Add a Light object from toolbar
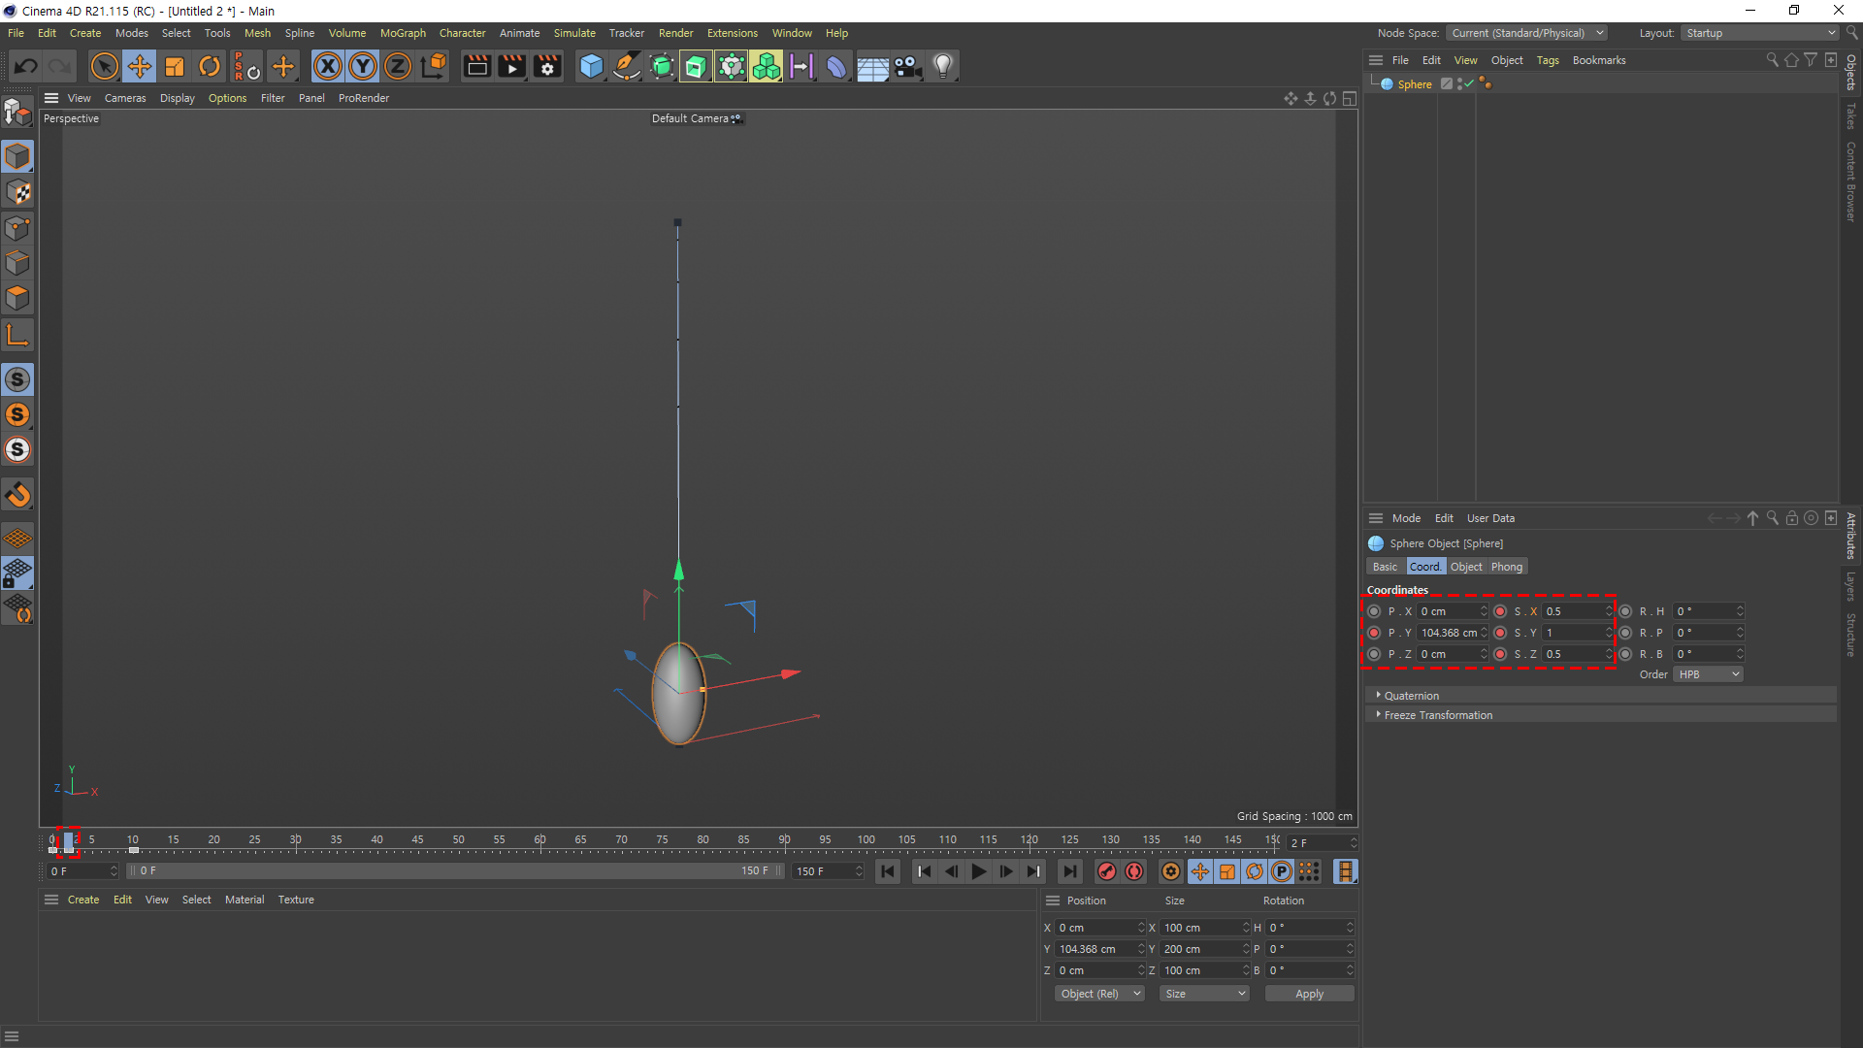Screen dimensions: 1863x1048 (942, 66)
